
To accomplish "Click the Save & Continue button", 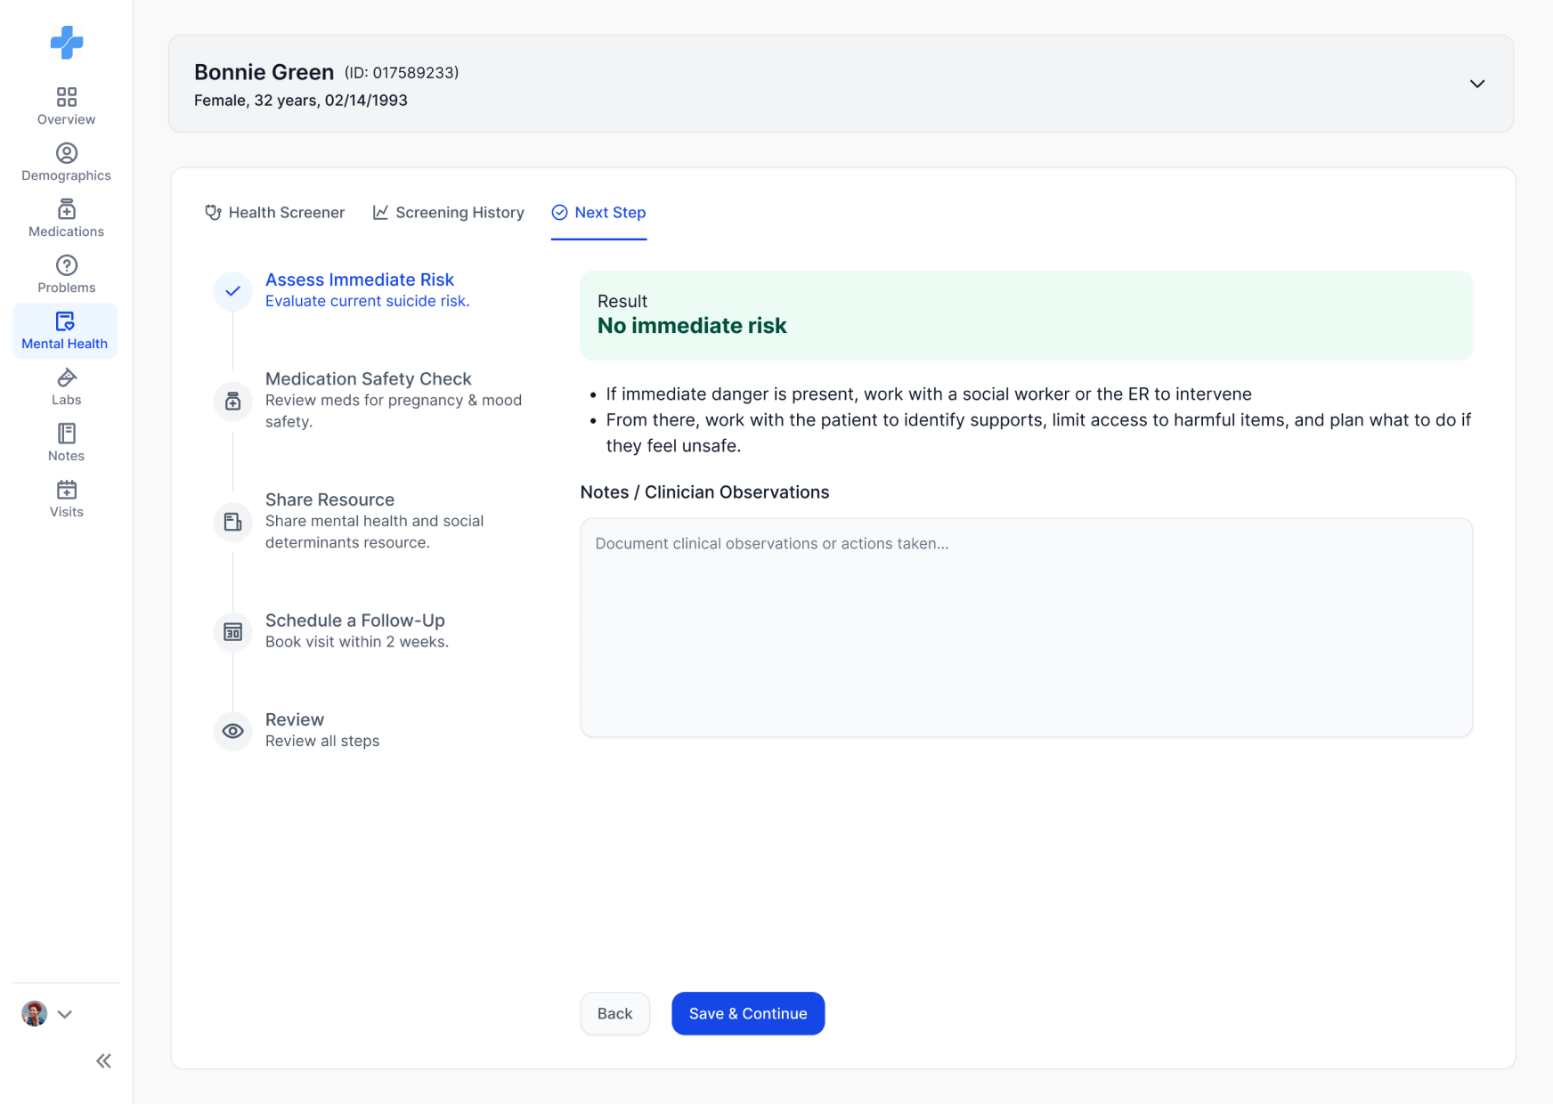I will pos(748,1013).
